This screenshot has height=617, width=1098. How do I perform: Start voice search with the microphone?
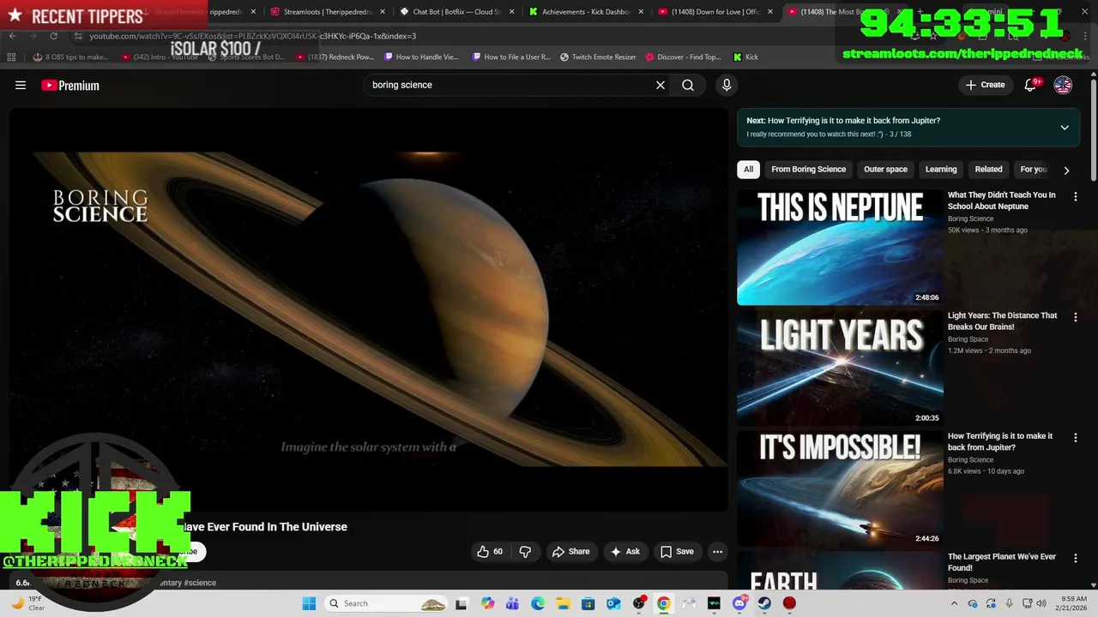(x=727, y=85)
